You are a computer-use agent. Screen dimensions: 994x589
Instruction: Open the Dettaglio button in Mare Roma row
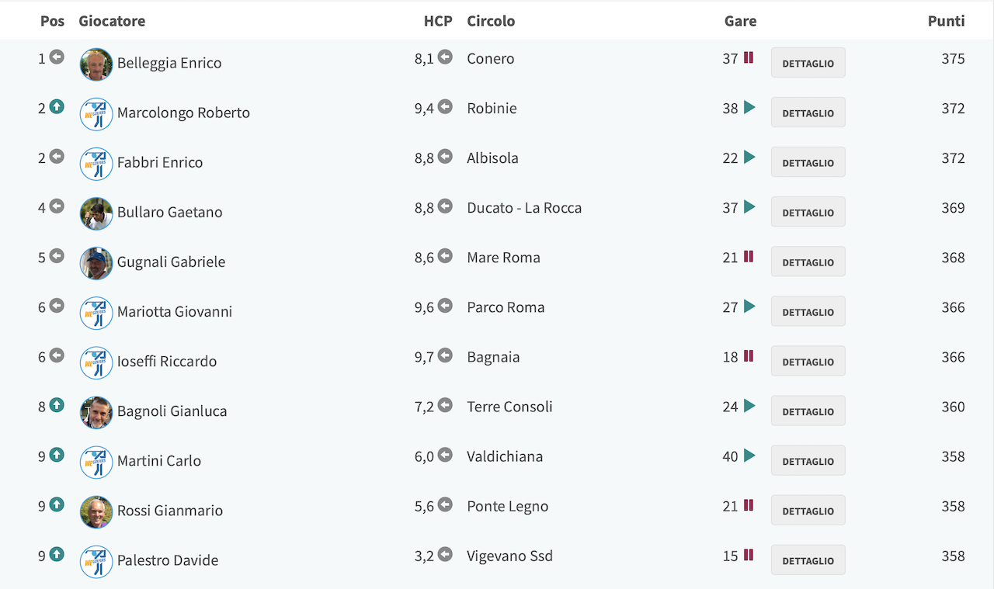(x=808, y=262)
